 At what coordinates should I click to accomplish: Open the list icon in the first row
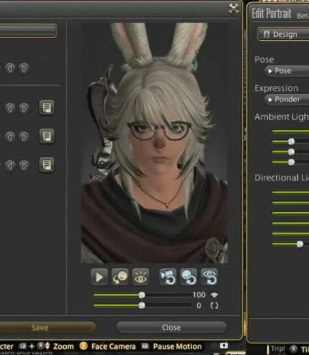[46, 108]
